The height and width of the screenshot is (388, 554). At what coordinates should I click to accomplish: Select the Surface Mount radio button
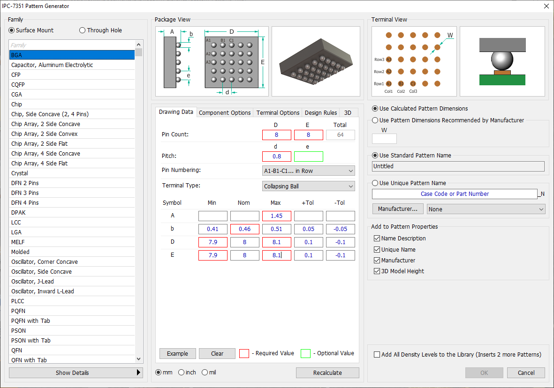click(12, 30)
